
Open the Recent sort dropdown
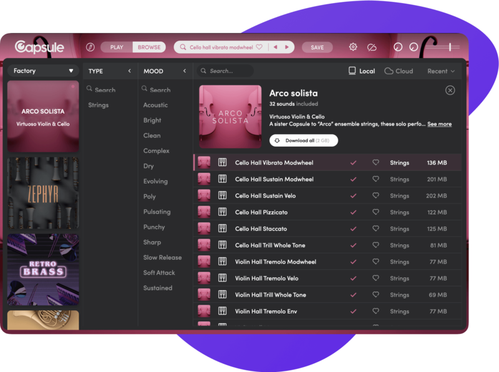pos(441,71)
